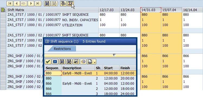Screen dimensions: 203x98
Task: Print the hit list with printer icon
Action: click(x=90, y=62)
